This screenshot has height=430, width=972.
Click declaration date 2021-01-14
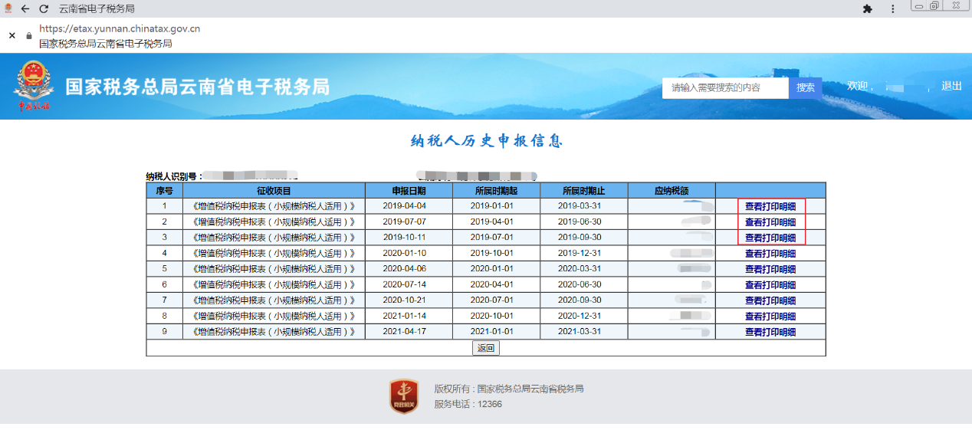click(404, 316)
